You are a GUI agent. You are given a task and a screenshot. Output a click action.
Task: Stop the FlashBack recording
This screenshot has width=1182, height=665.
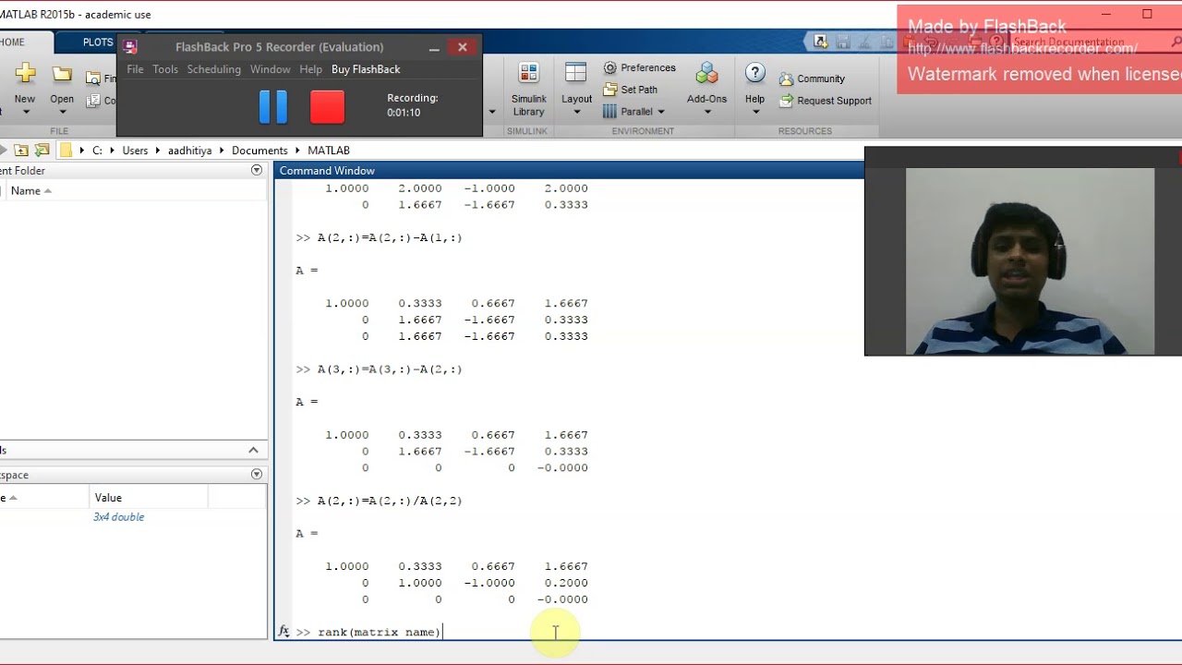point(327,107)
